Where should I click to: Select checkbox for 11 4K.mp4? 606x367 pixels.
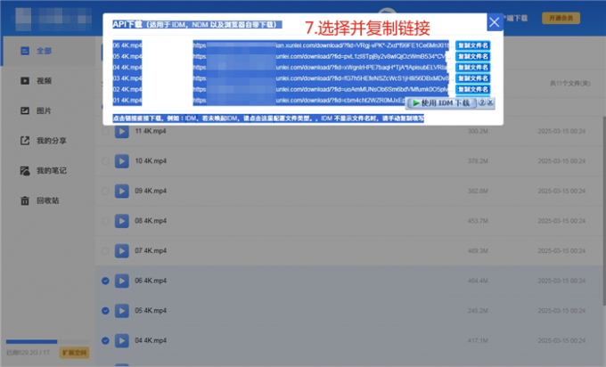105,131
